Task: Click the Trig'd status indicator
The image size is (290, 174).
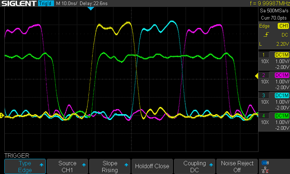Action: [x=46, y=4]
